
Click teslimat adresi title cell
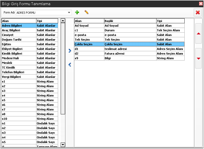(130, 49)
